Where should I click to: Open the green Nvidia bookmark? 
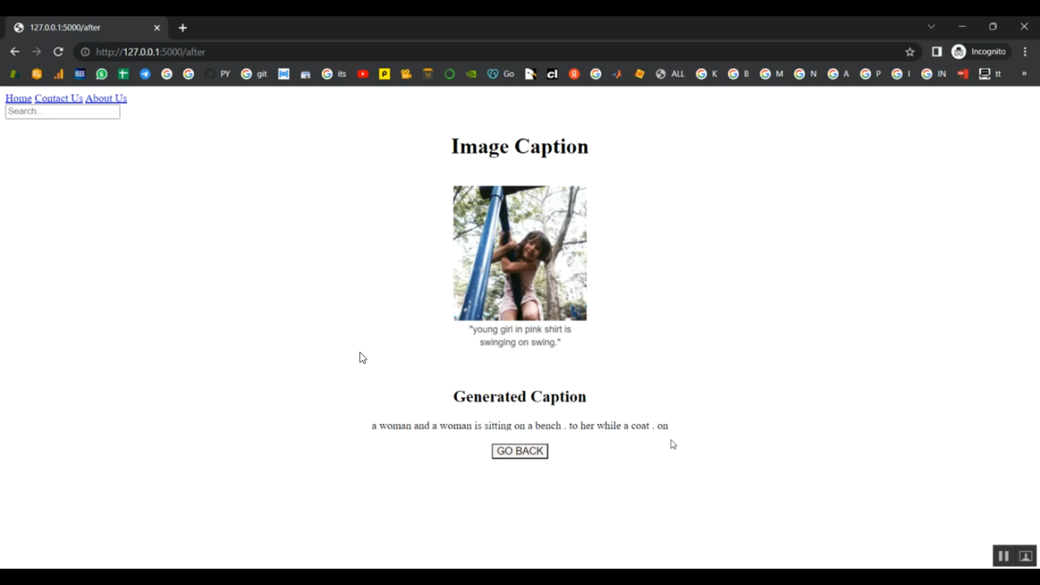471,74
